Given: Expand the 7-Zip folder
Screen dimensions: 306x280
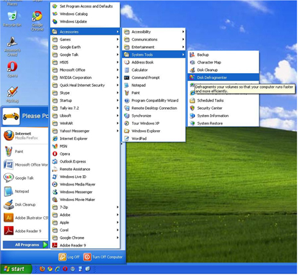Looking at the screenshot, I should coord(85,207).
